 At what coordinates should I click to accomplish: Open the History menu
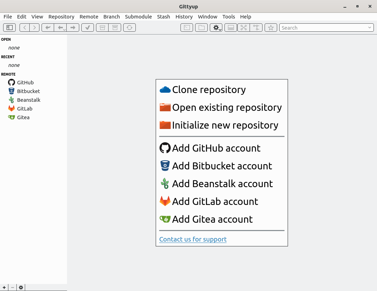pyautogui.click(x=184, y=17)
